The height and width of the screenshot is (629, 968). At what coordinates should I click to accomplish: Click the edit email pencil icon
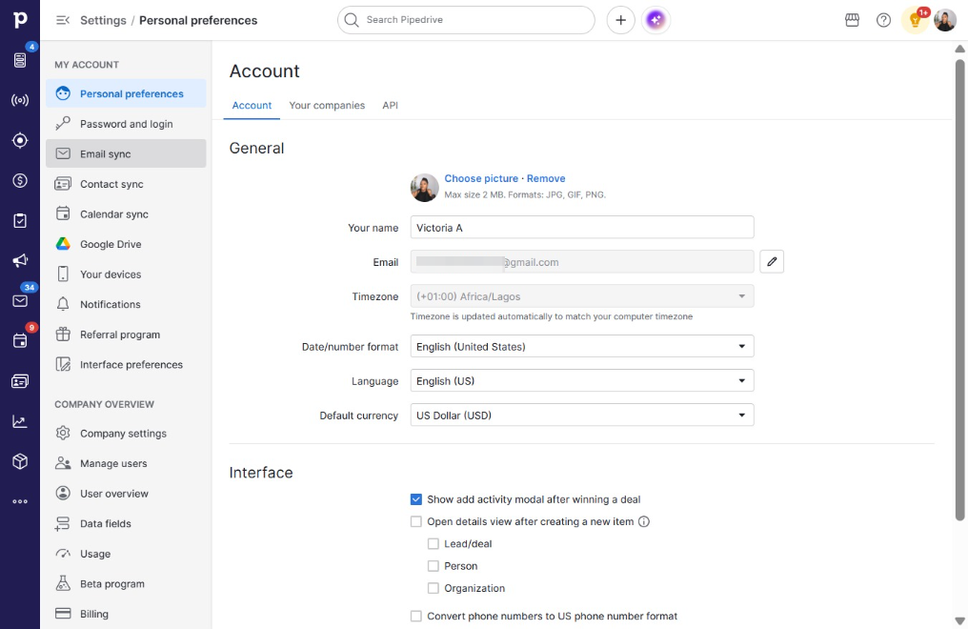pos(772,262)
